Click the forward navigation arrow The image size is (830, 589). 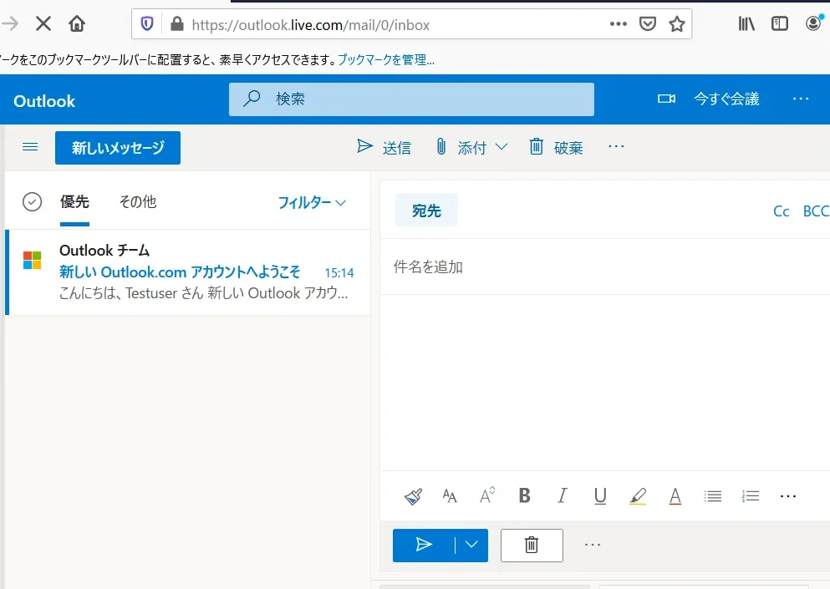point(10,24)
